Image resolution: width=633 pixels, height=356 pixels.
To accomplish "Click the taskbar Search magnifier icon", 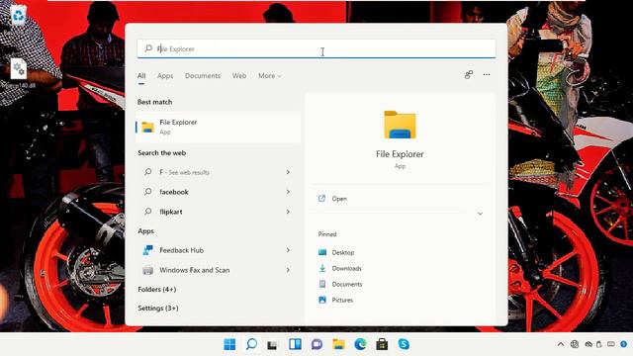I will pos(251,344).
